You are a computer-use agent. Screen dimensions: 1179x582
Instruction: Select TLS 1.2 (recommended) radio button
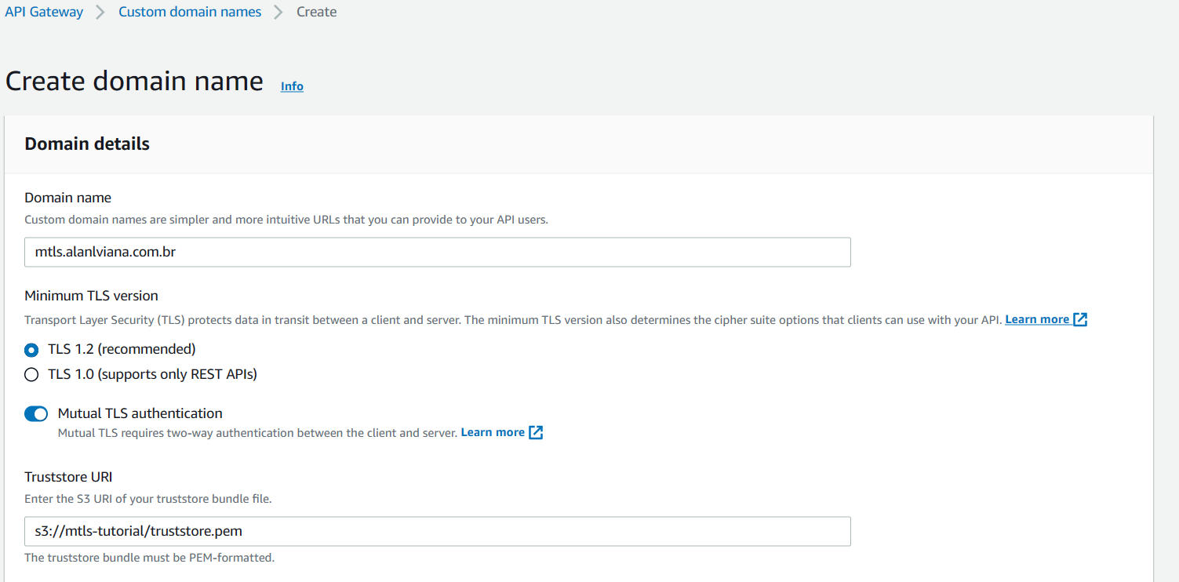[31, 350]
